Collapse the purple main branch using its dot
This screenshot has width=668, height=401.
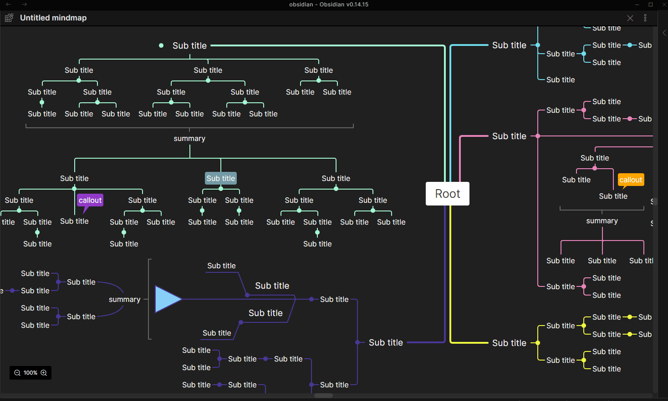click(357, 342)
